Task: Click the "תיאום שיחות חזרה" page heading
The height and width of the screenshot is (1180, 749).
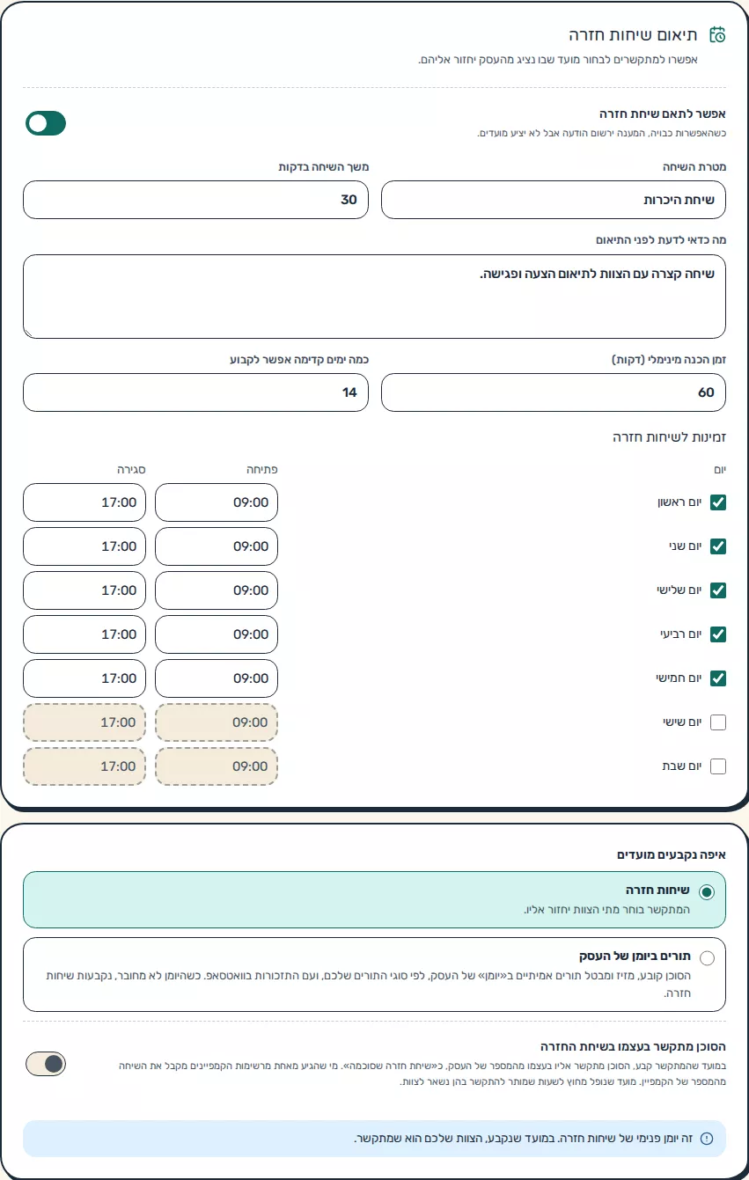Action: pyautogui.click(x=634, y=35)
